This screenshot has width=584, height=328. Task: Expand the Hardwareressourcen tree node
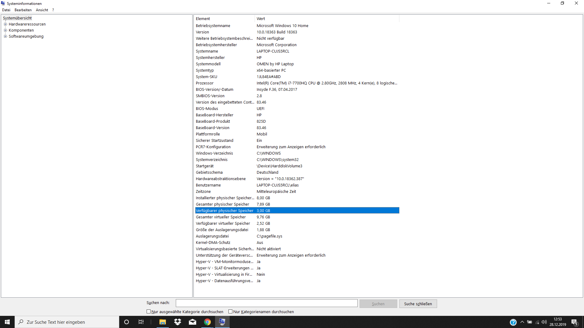tap(5, 24)
